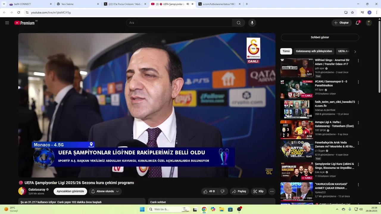Open the tab search dropdown arrow
This screenshot has height=214, width=381.
(x=4, y=4)
